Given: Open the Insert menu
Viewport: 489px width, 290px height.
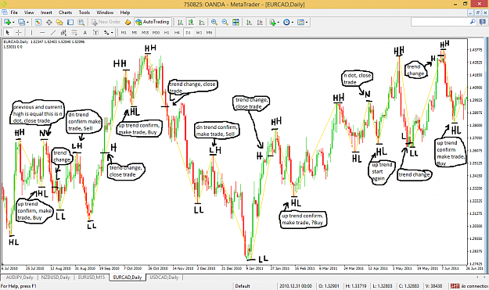Looking at the screenshot, I should pyautogui.click(x=46, y=13).
